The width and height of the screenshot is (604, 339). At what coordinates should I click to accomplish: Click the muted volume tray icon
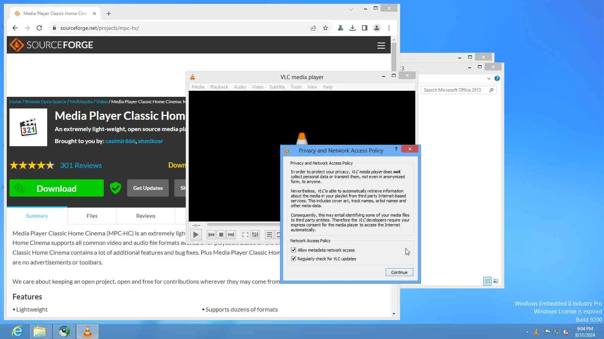point(566,332)
